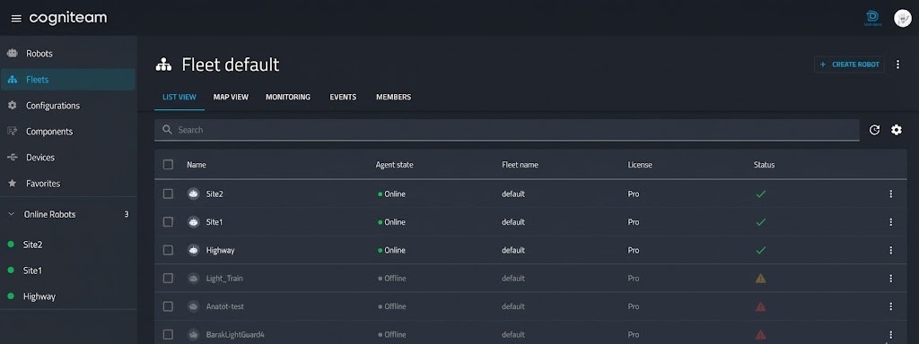The image size is (919, 344).
Task: Check the Light_Train row checkbox
Action: click(x=168, y=279)
